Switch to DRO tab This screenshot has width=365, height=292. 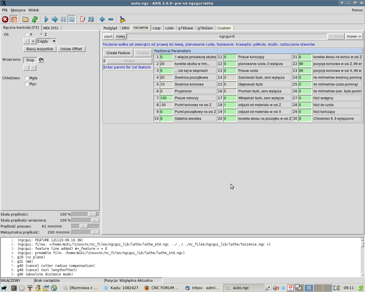pyautogui.click(x=125, y=28)
